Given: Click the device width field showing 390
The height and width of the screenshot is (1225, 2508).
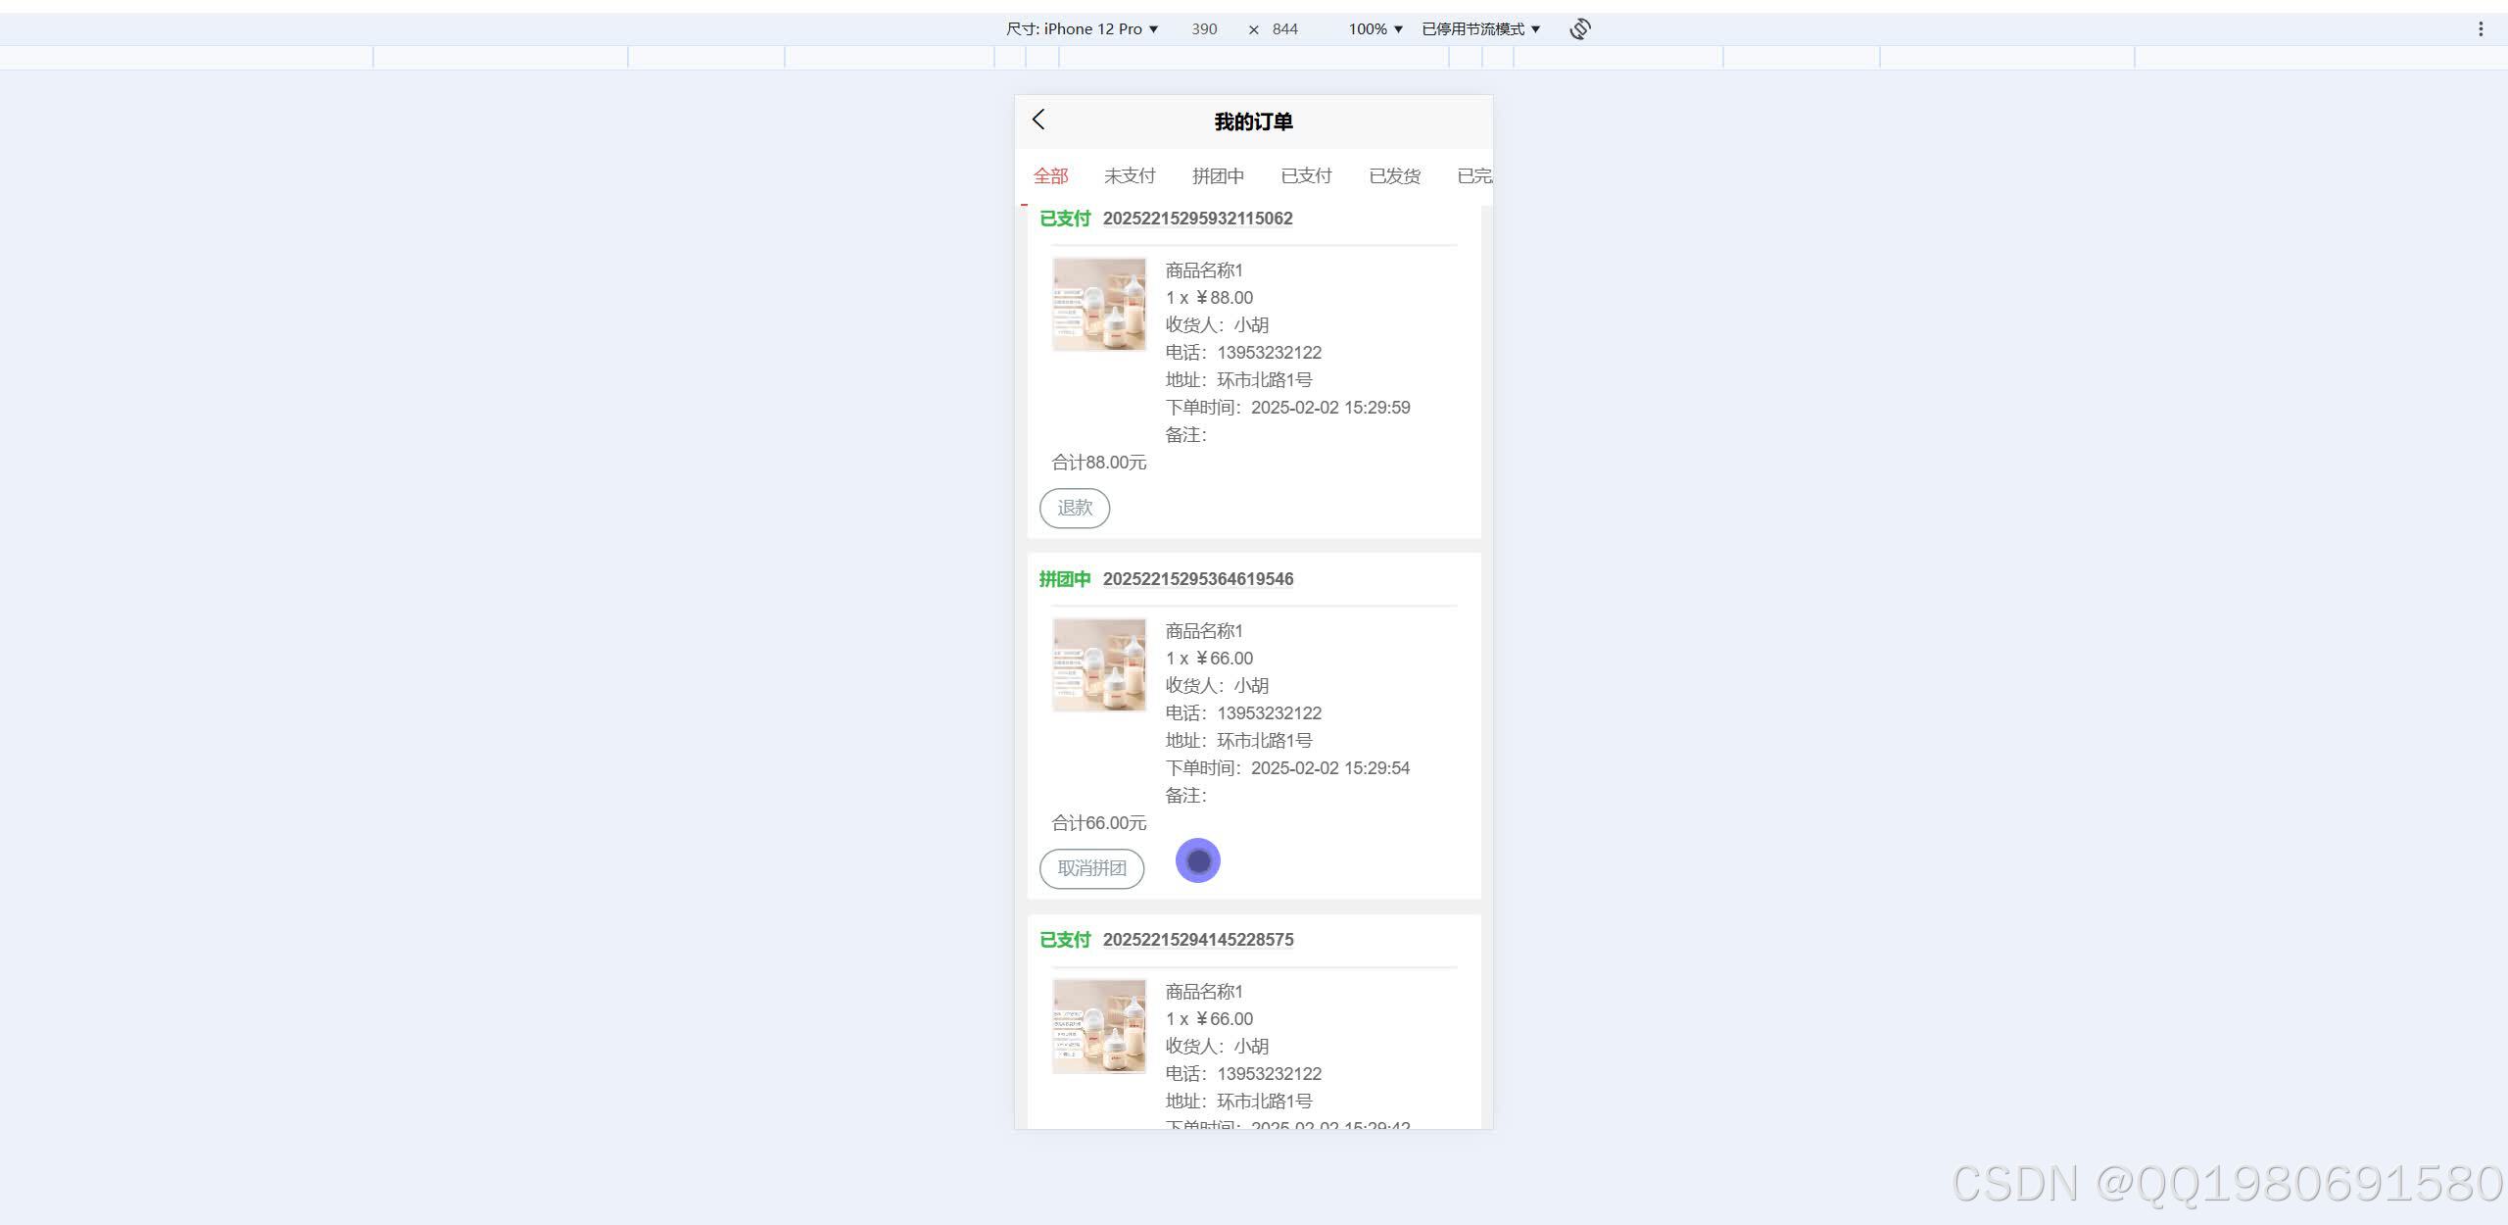Looking at the screenshot, I should point(1203,28).
